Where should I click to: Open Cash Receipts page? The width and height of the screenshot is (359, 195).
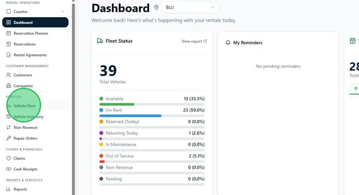point(35,169)
